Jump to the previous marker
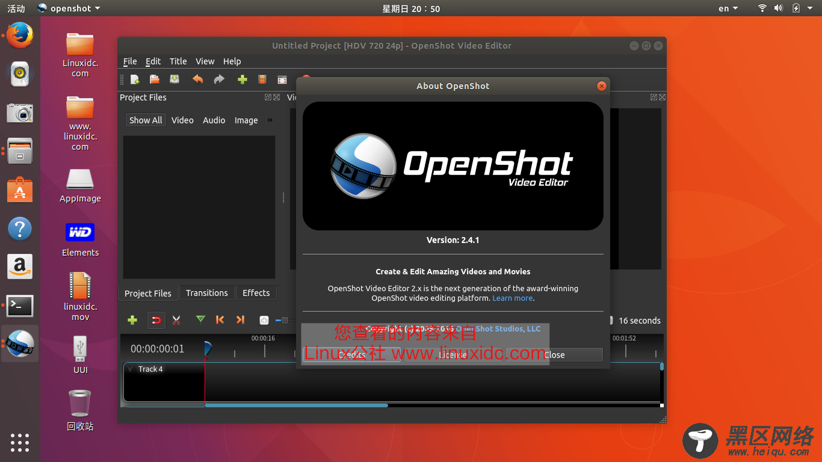Image resolution: width=822 pixels, height=462 pixels. [x=220, y=320]
